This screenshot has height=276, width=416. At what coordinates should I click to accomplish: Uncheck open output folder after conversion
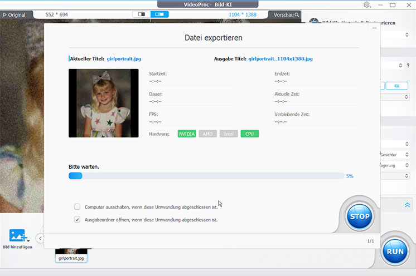tap(77, 219)
